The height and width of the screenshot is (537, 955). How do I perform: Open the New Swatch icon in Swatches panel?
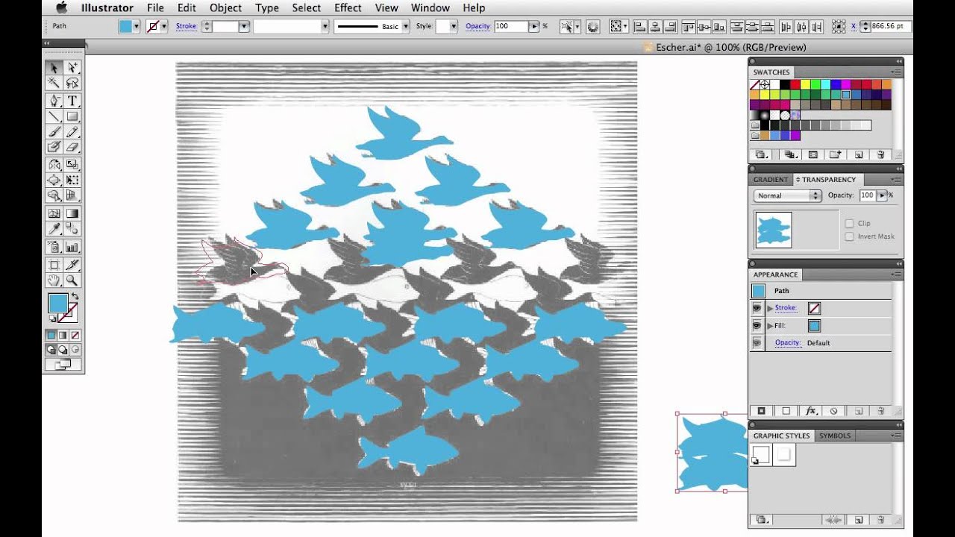pos(859,154)
